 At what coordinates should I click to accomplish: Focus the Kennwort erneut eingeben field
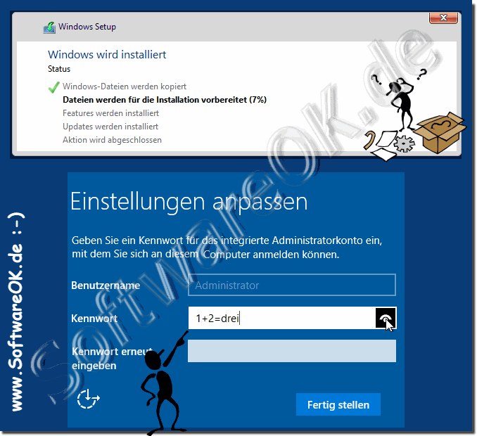292,351
